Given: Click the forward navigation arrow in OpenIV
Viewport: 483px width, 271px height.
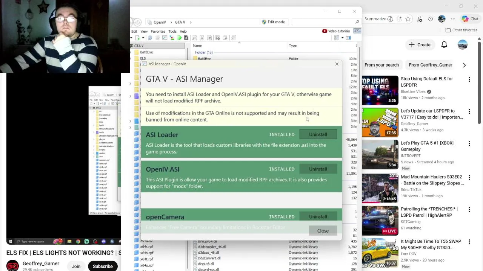Looking at the screenshot, I should [x=137, y=22].
